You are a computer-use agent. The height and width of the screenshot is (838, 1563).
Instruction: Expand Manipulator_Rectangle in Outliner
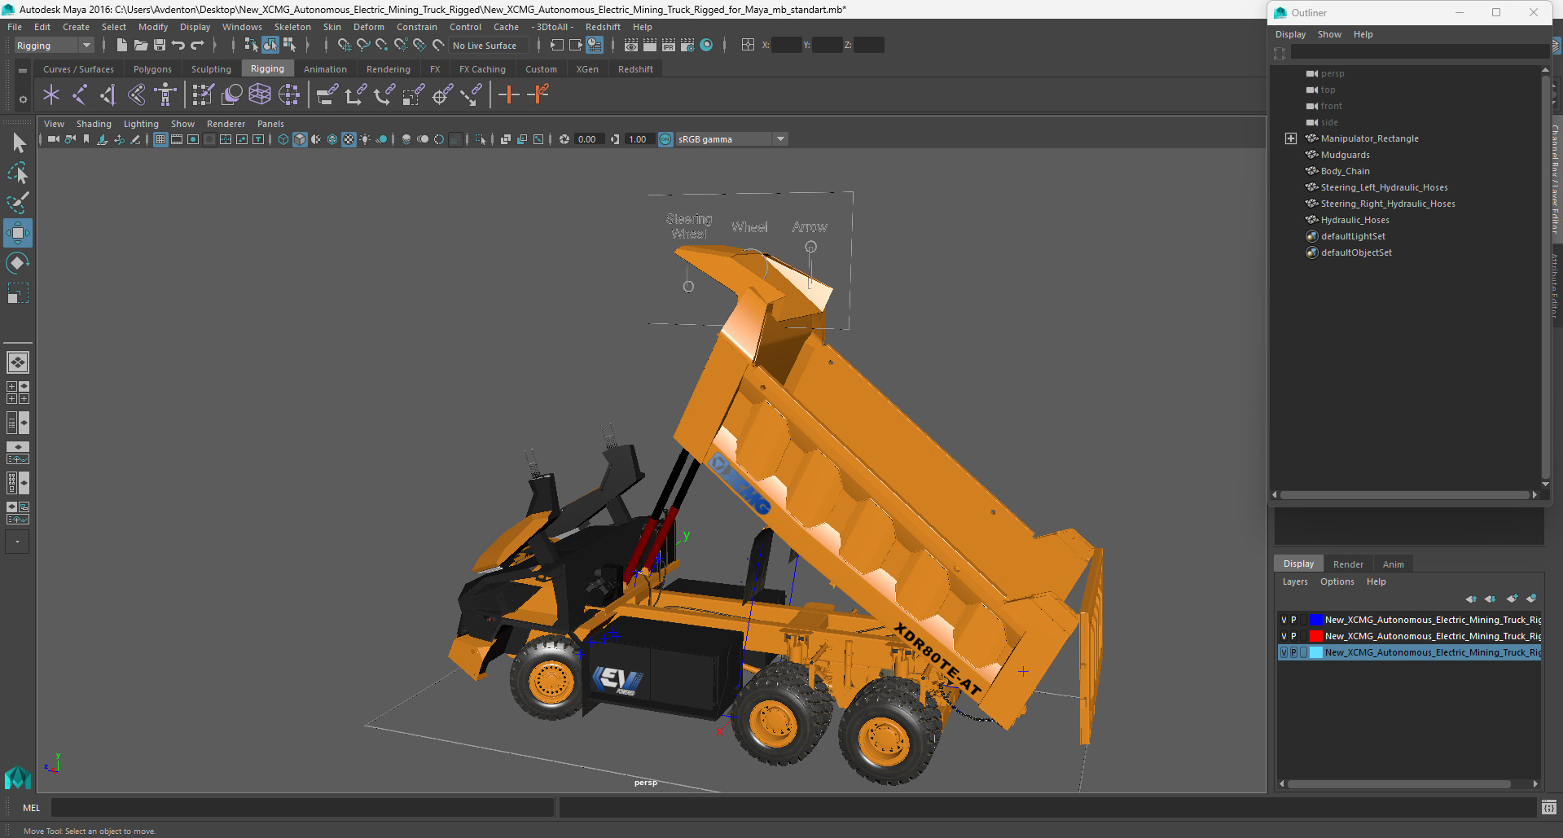click(x=1291, y=138)
